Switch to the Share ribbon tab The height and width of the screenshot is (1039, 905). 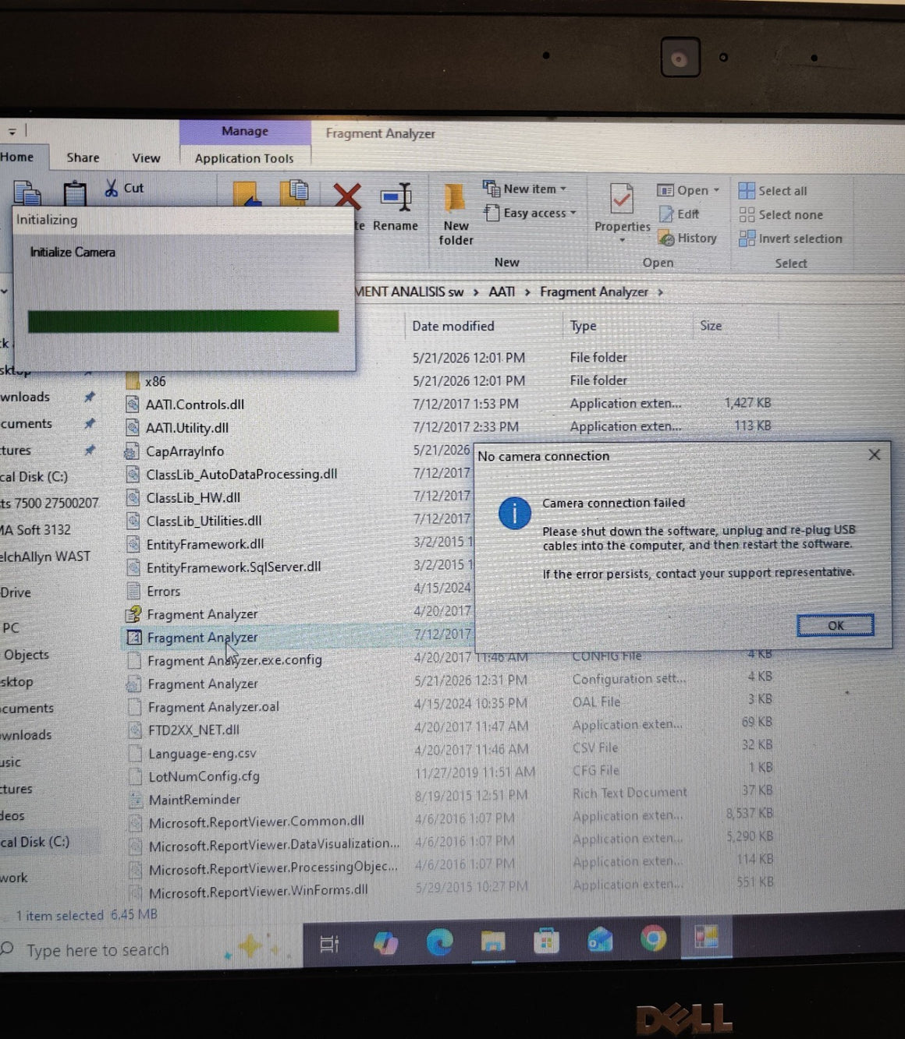(83, 157)
